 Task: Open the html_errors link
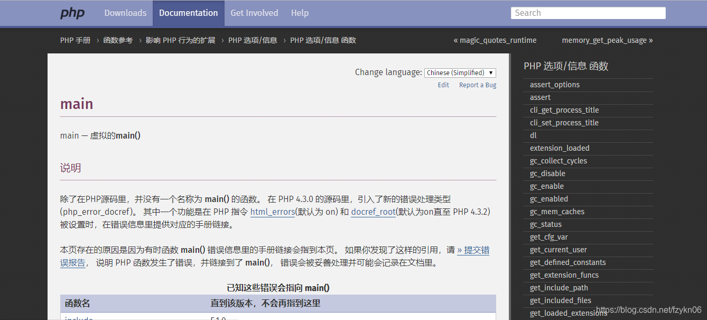tap(273, 212)
